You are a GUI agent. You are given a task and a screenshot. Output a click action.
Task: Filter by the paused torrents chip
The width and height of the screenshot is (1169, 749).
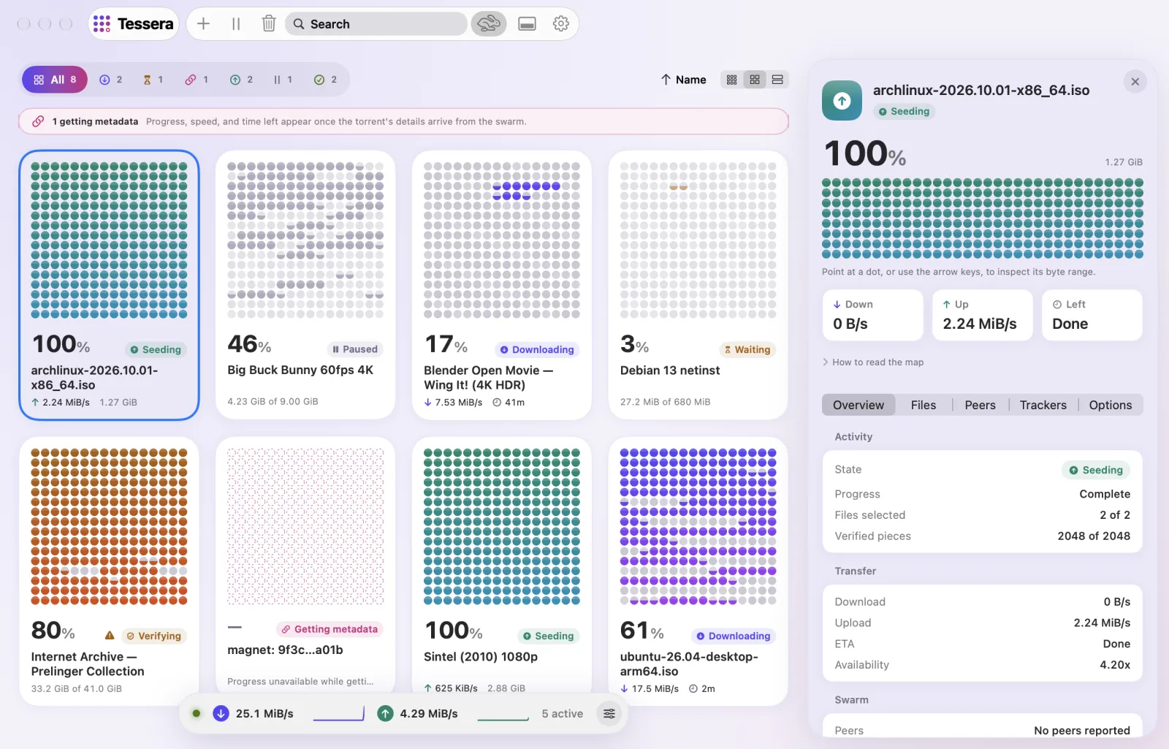click(283, 80)
